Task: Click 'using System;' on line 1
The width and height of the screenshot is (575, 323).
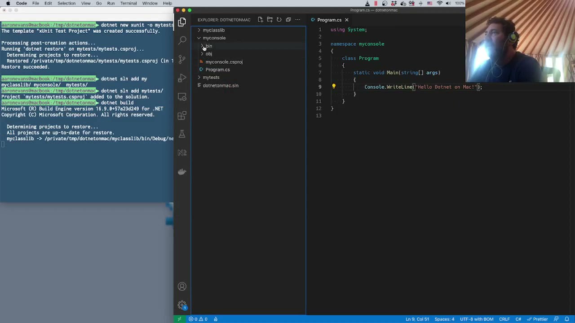Action: pos(349,30)
